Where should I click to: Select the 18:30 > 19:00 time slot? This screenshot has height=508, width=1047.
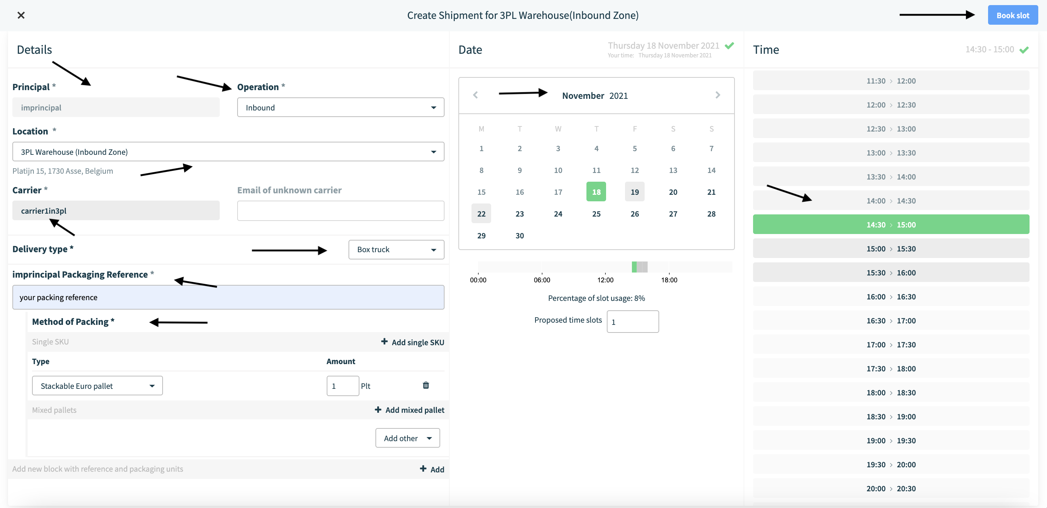tap(891, 416)
